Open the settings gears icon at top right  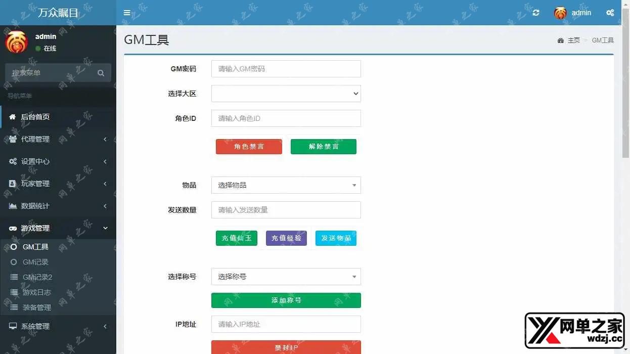(610, 13)
